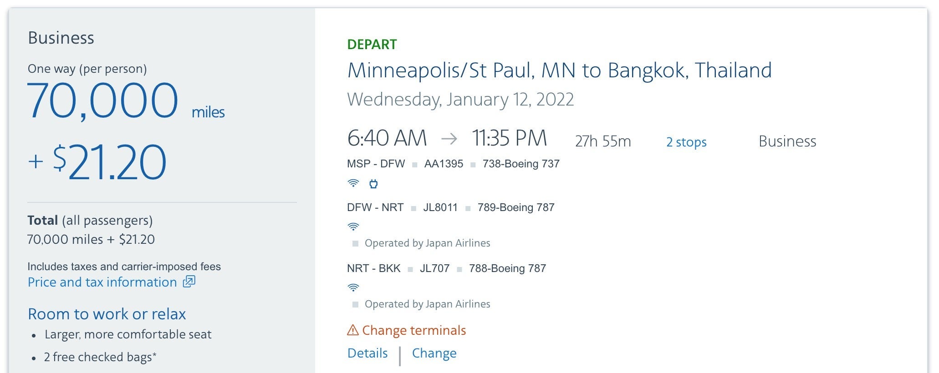Click the power outlet icon for flight AA1395
Screen dimensions: 939x373
pos(374,184)
